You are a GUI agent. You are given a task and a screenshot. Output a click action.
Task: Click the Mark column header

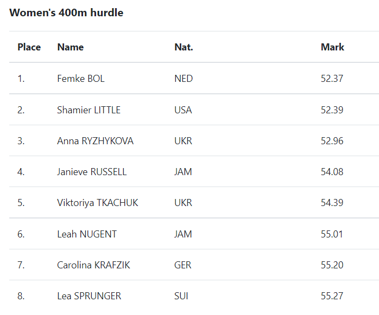332,47
